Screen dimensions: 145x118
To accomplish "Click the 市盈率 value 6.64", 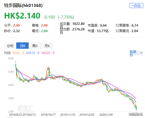I will (103, 25).
